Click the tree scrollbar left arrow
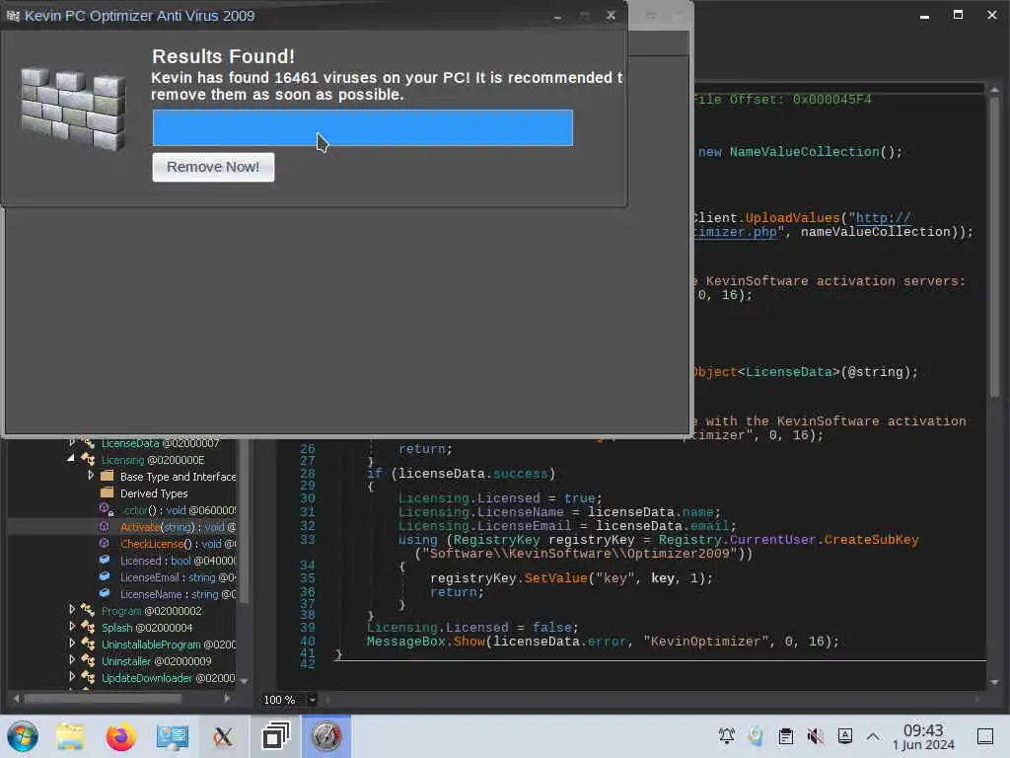Screen dimensions: 1010x758 pyautogui.click(x=16, y=698)
